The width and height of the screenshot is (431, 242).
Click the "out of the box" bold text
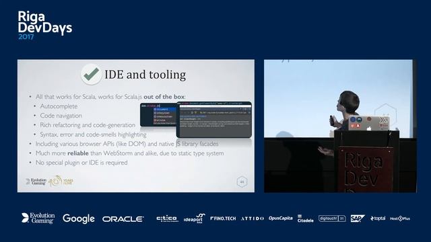pyautogui.click(x=164, y=97)
